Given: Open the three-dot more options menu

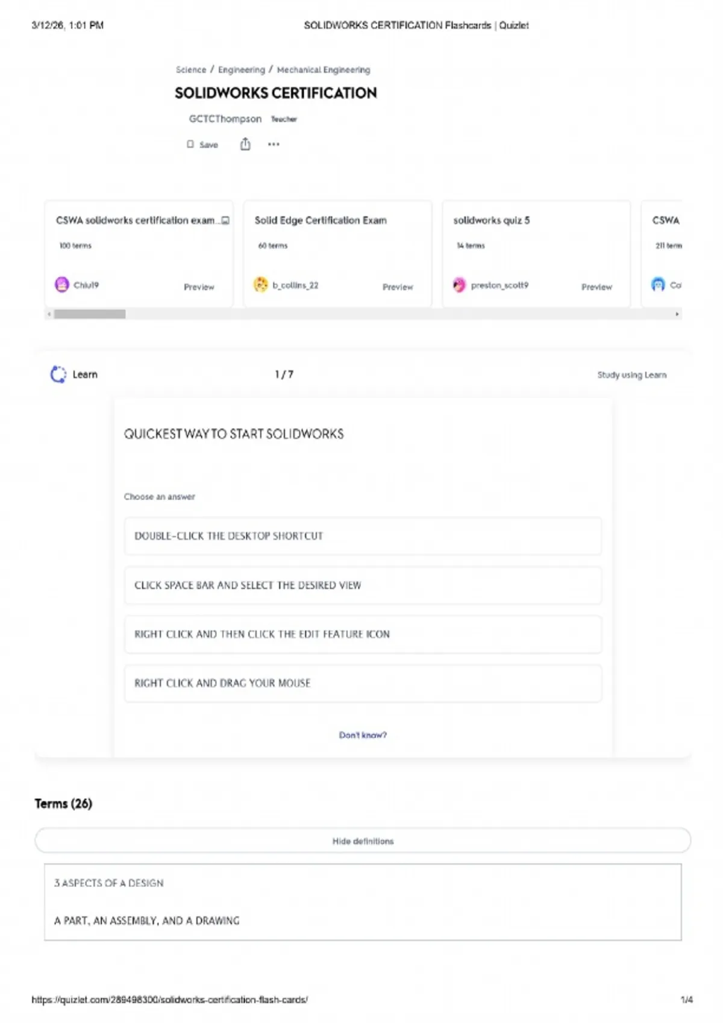Looking at the screenshot, I should 274,144.
